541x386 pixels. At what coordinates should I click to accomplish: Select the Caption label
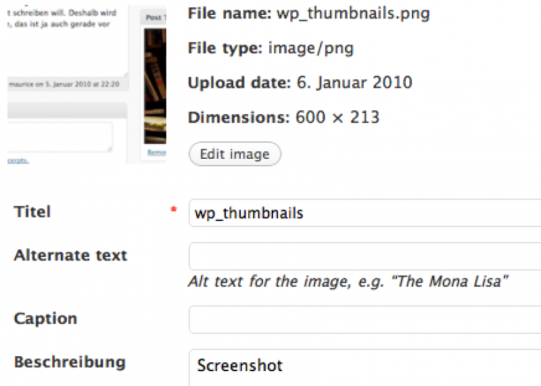(45, 318)
